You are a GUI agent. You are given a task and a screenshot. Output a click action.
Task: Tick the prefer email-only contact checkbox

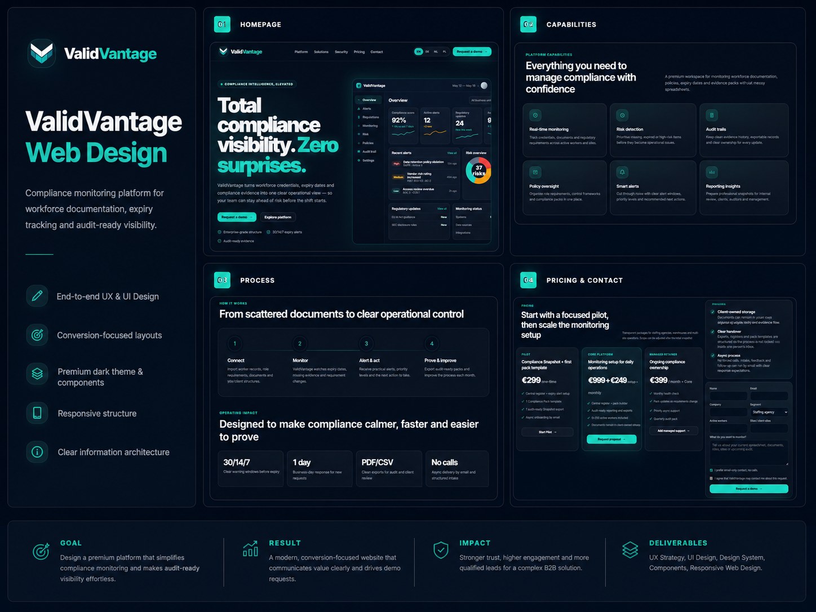[x=711, y=470]
